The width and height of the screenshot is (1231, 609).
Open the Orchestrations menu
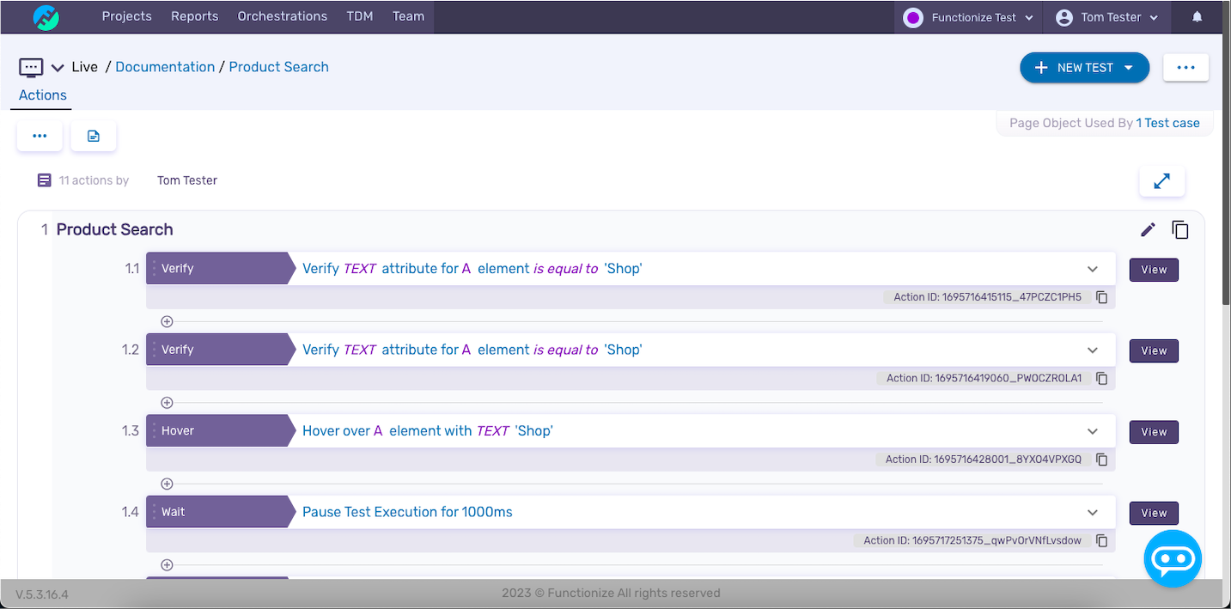283,16
